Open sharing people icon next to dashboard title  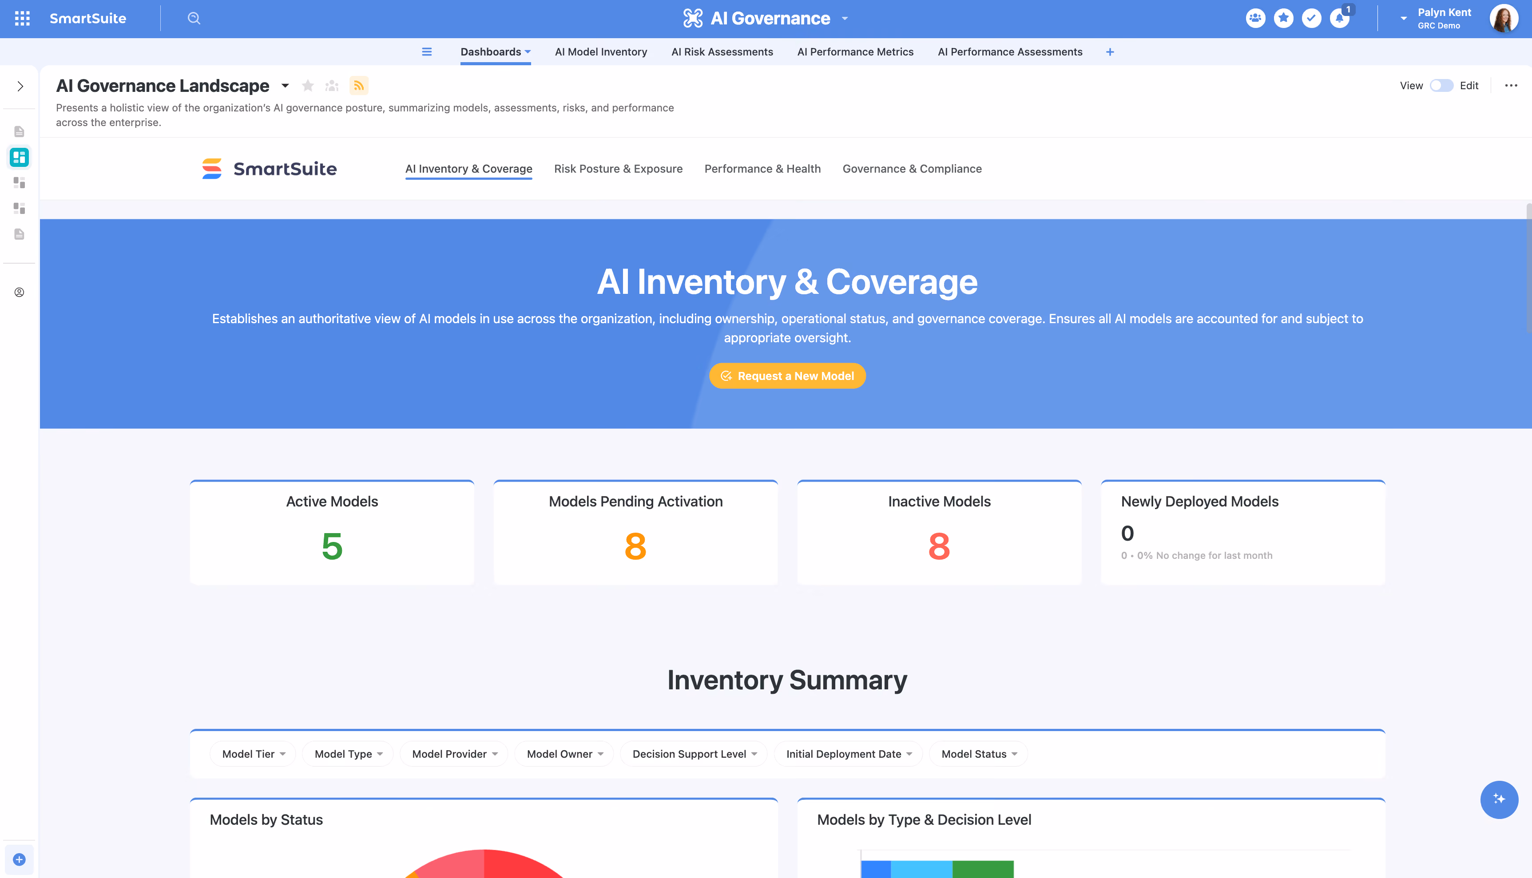[x=332, y=86]
